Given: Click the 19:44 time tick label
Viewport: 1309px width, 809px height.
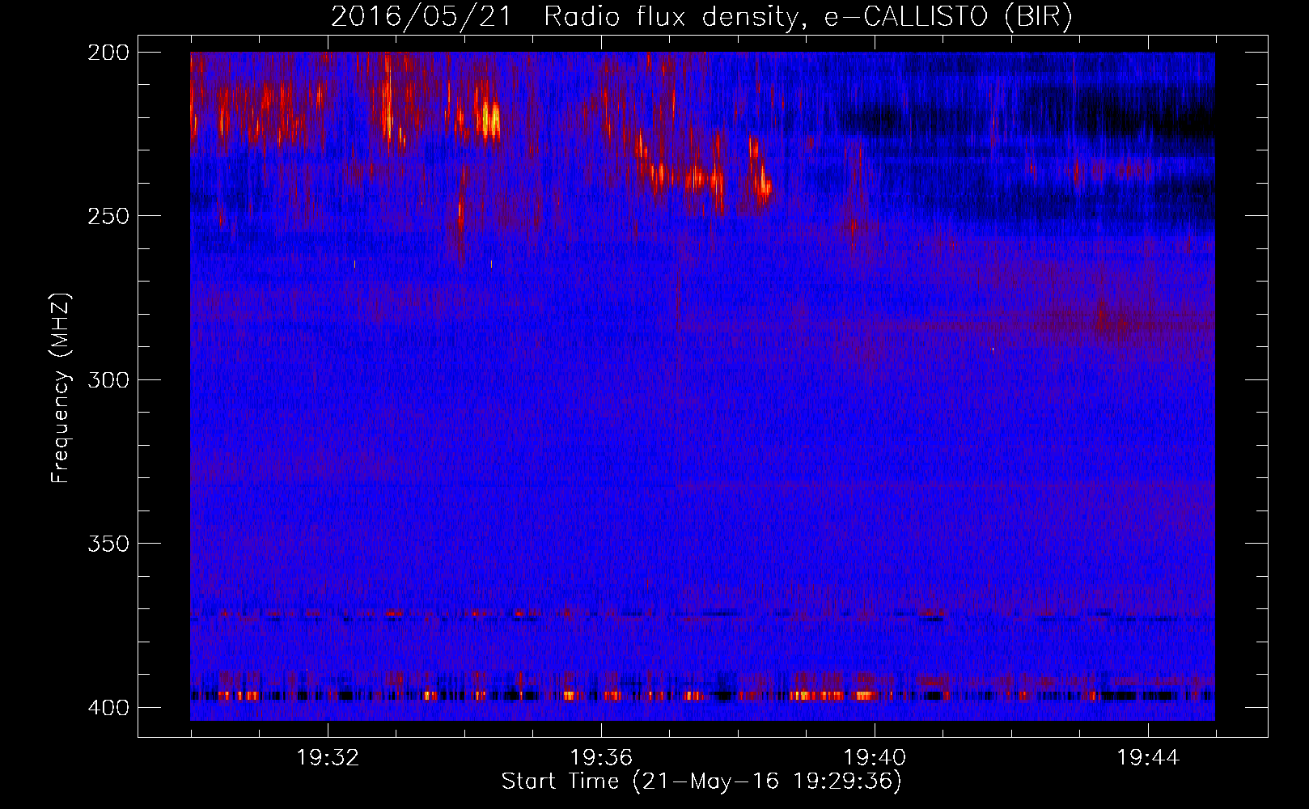Looking at the screenshot, I should coord(1148,758).
